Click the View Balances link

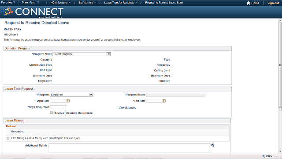click(x=127, y=108)
